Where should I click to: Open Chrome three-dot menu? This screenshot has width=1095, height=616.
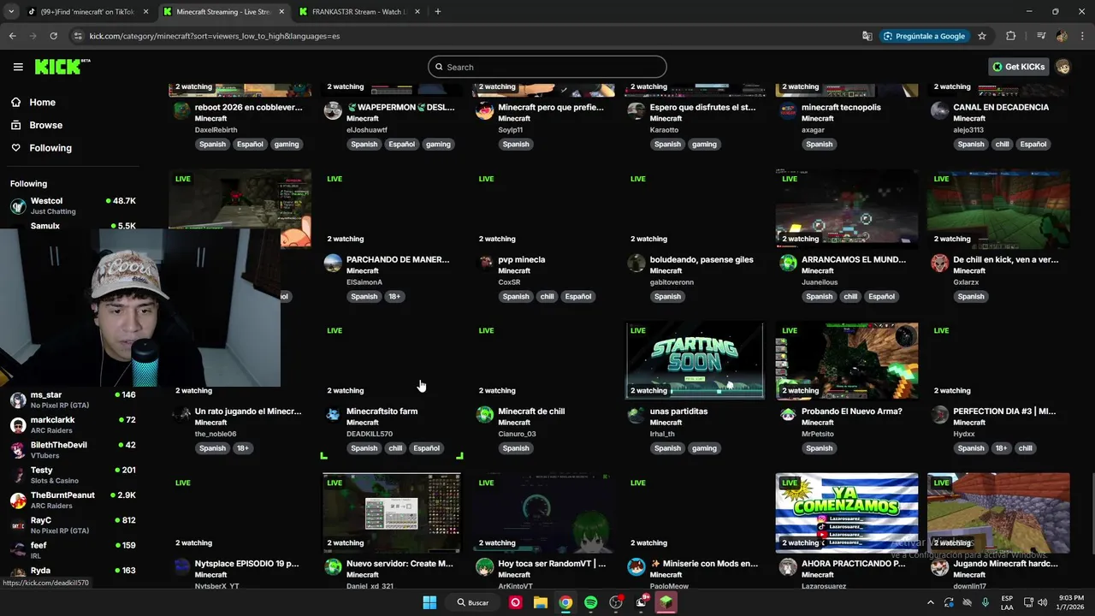coord(1081,36)
